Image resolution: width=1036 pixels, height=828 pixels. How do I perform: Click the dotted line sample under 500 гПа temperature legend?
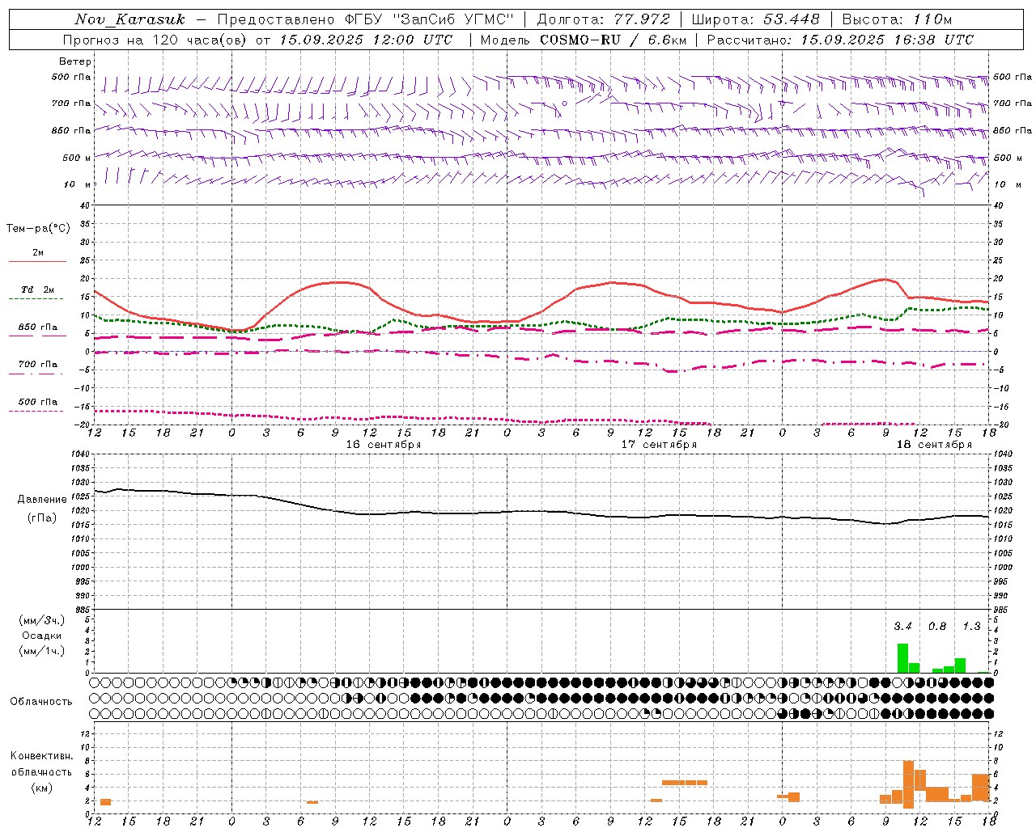click(37, 412)
